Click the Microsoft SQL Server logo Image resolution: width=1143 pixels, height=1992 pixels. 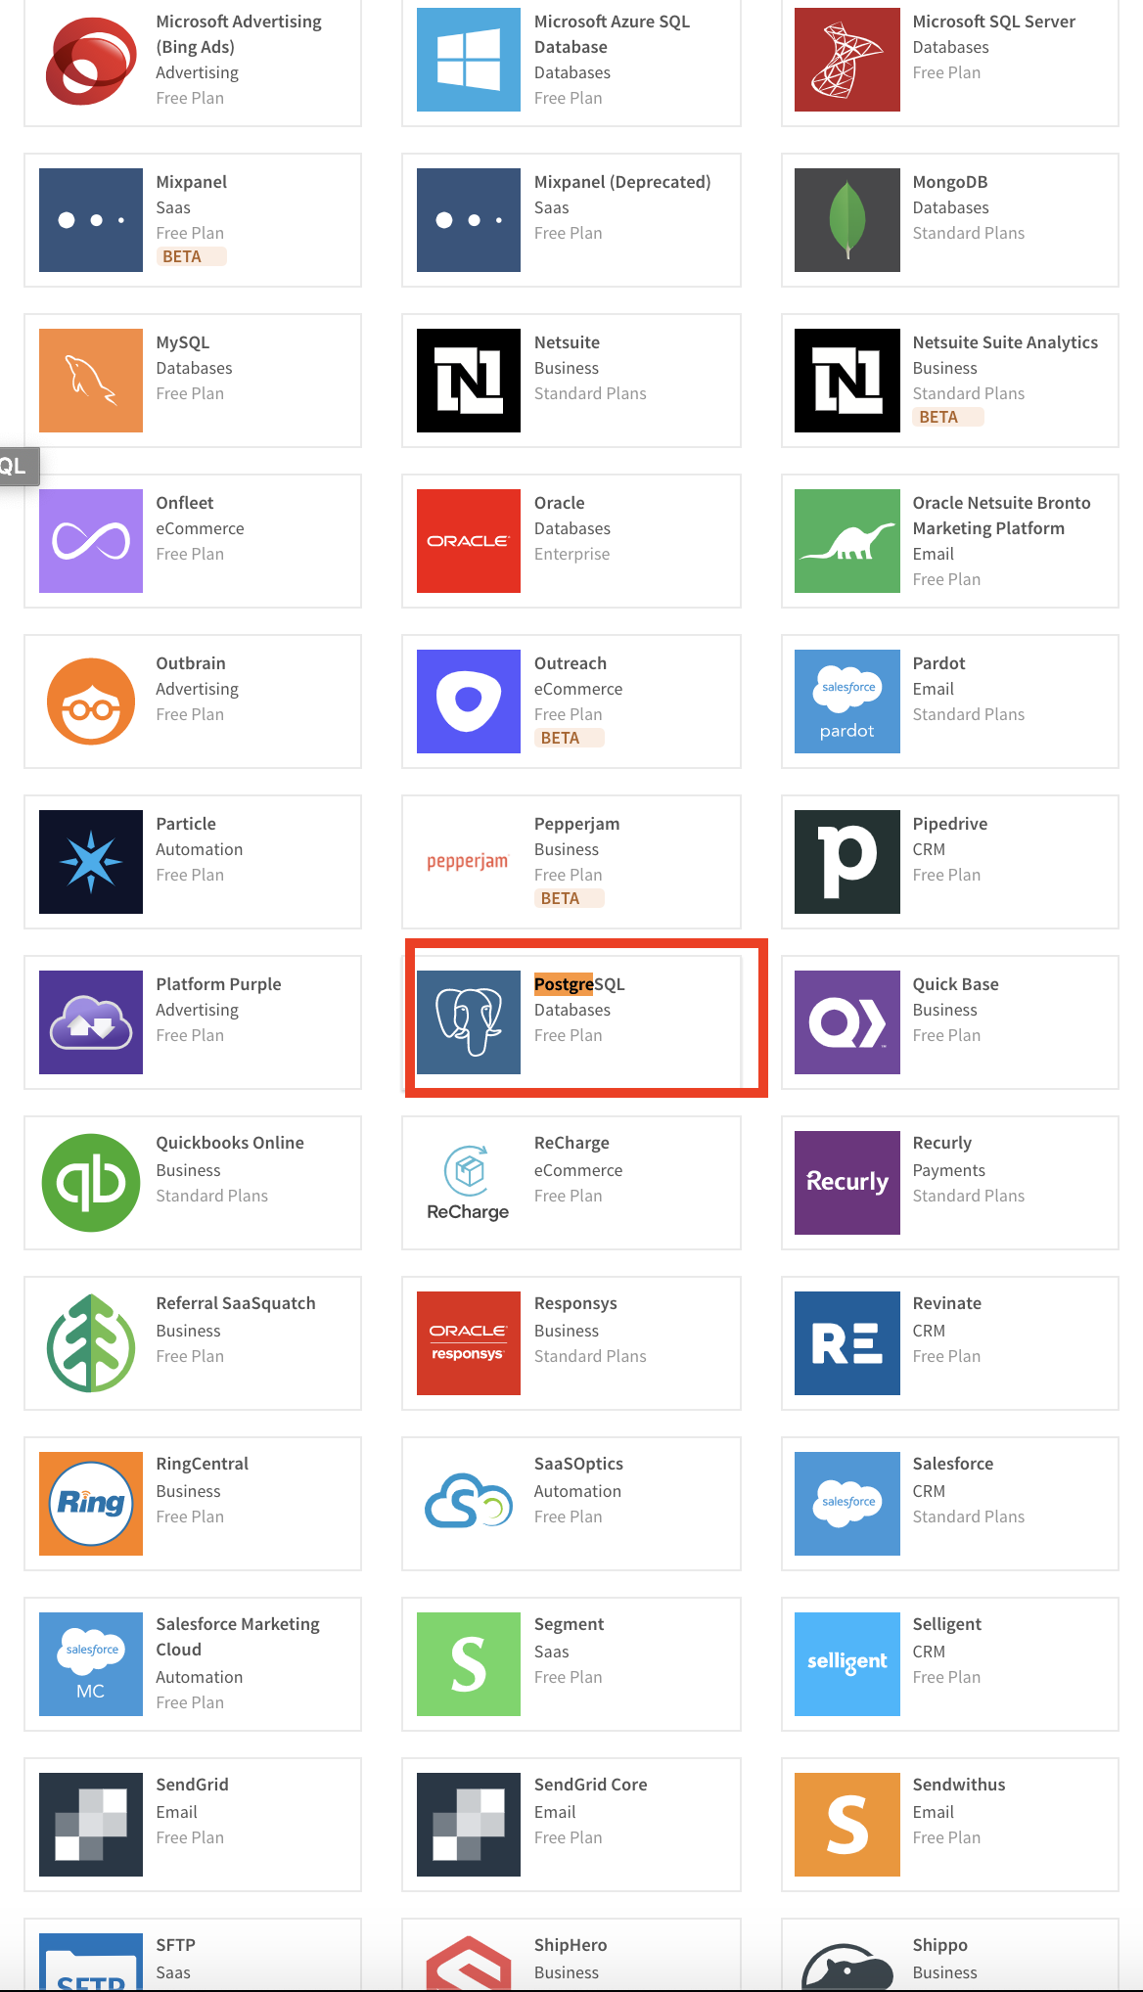click(847, 60)
